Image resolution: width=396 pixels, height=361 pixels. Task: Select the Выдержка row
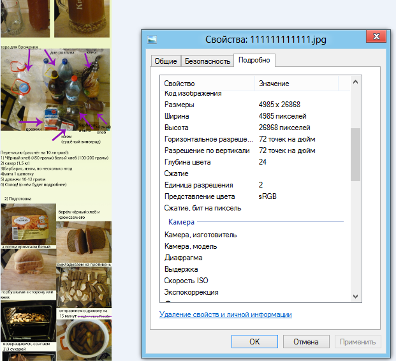point(255,269)
